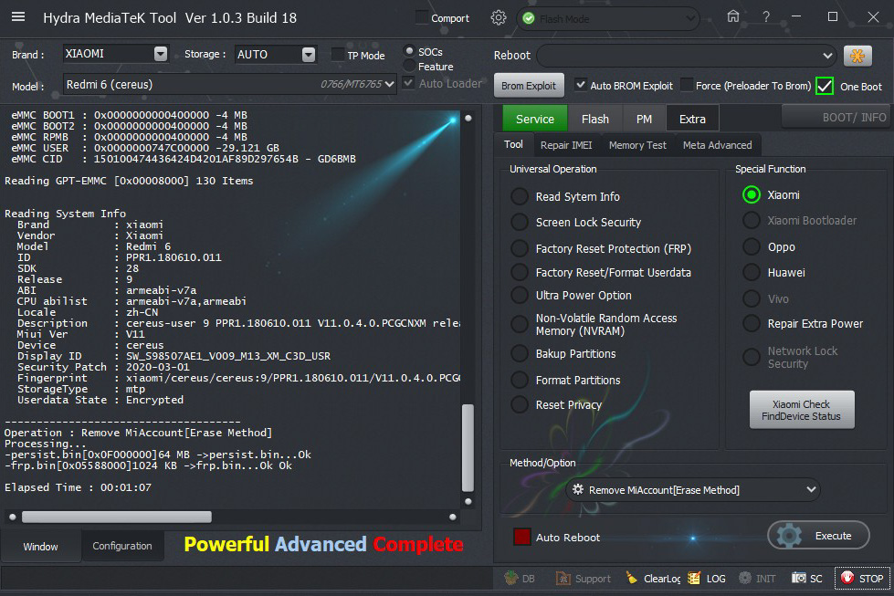Screen dimensions: 894x596
Task: Open help via the question mark icon
Action: pos(766,17)
